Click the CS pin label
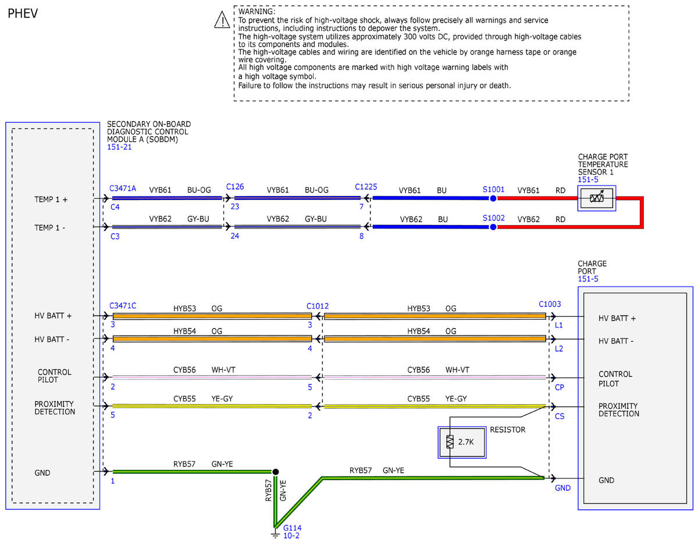 [560, 416]
